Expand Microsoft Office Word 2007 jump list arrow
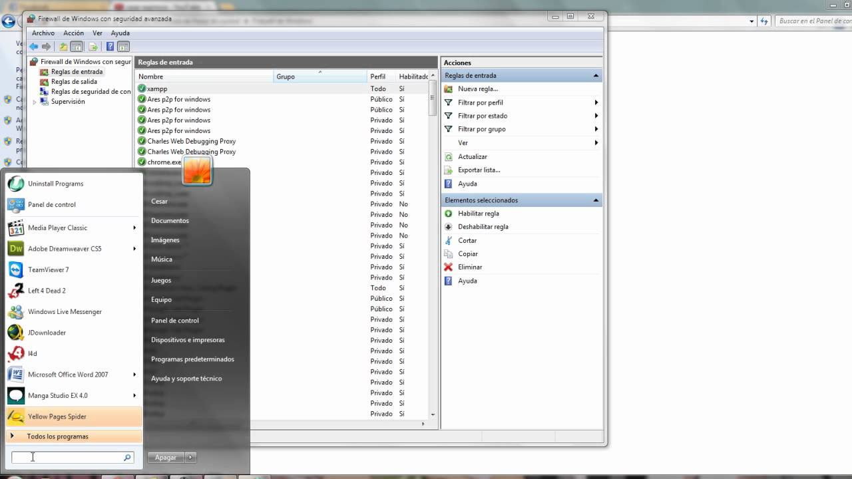This screenshot has height=479, width=852. point(134,375)
